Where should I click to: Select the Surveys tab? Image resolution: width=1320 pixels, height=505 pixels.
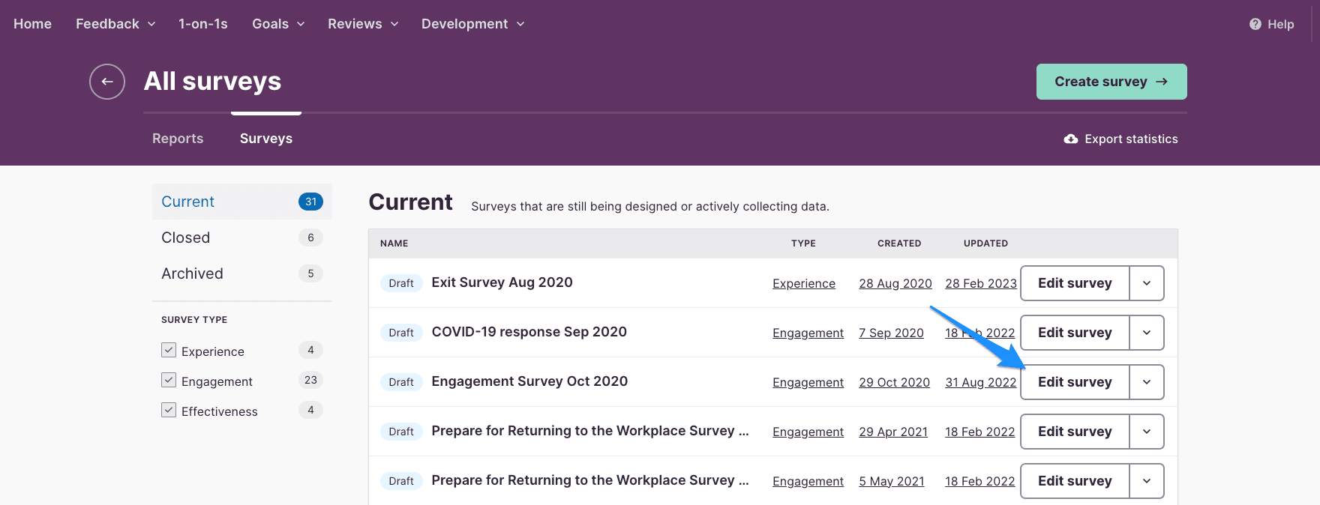pos(266,139)
